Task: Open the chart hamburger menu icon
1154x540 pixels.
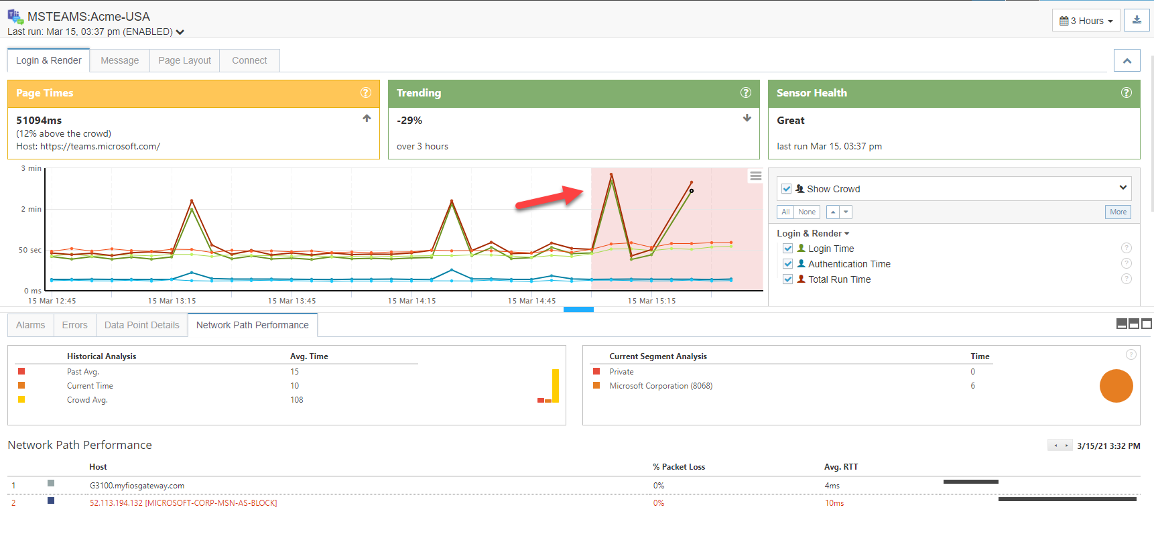Action: pyautogui.click(x=756, y=176)
